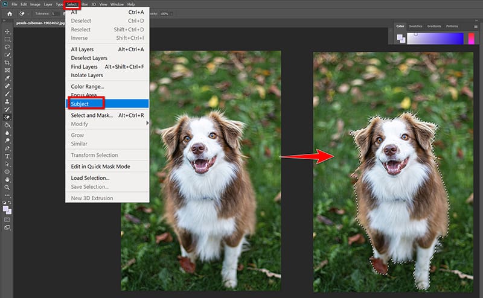
Task: Select the Rectangular Marquee tool
Action: pos(7,39)
